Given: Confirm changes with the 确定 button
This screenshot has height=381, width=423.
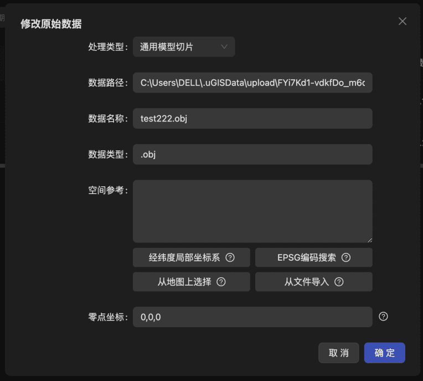Looking at the screenshot, I should [x=384, y=353].
